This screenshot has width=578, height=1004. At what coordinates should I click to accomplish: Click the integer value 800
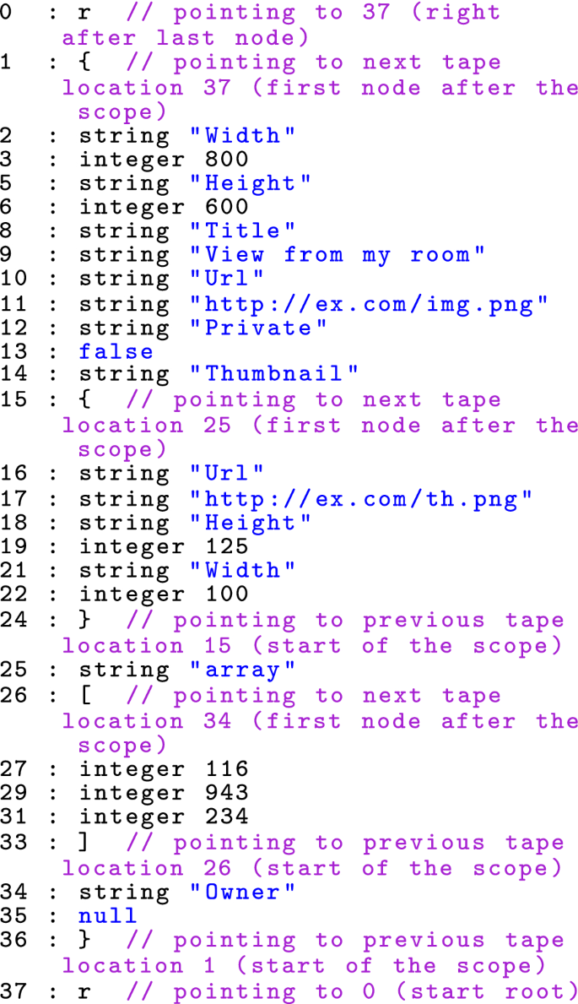(227, 159)
